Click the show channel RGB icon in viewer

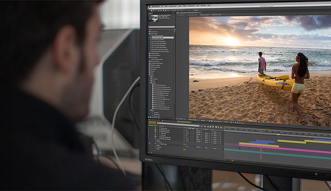[x=199, y=120]
